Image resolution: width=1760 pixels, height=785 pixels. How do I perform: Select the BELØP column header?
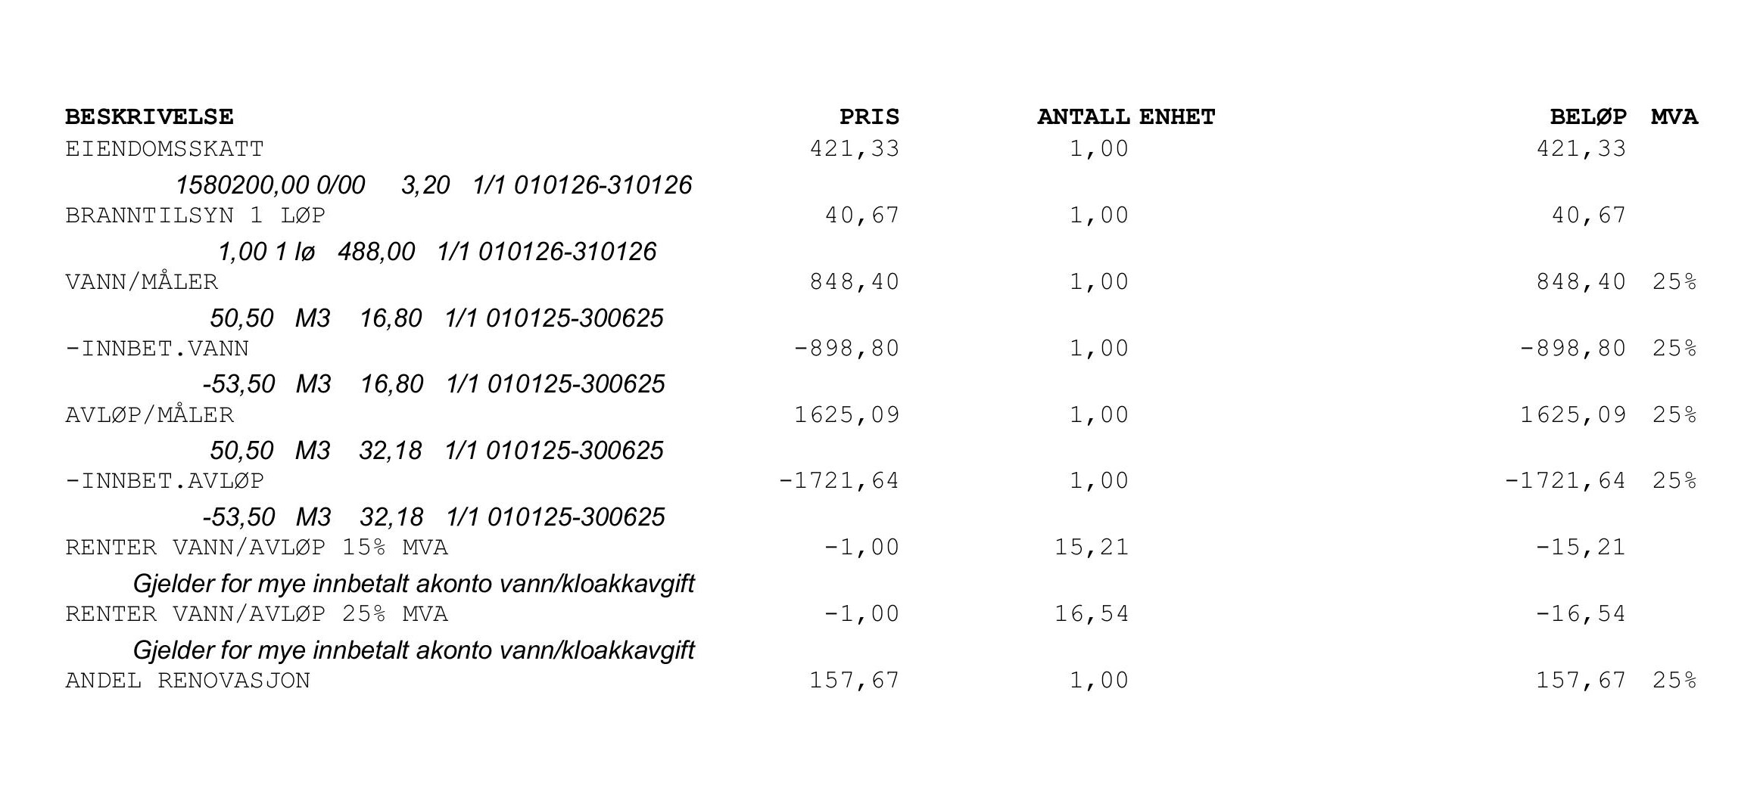click(1587, 117)
